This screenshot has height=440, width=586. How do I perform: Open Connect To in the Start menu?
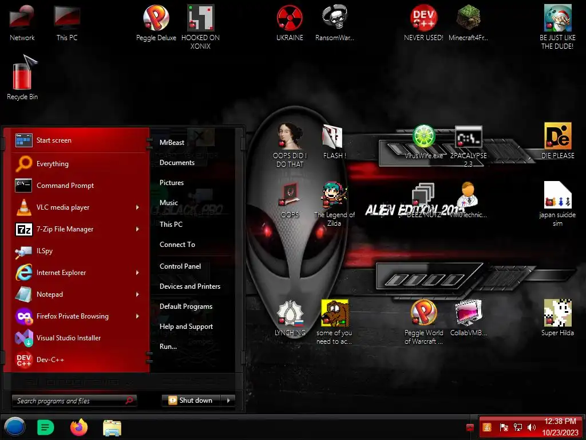[177, 245]
